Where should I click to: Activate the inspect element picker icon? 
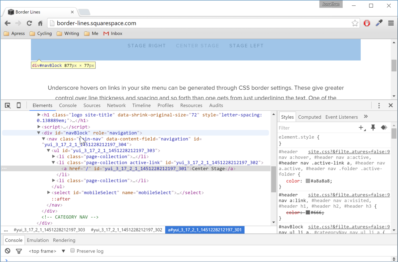[x=8, y=106]
